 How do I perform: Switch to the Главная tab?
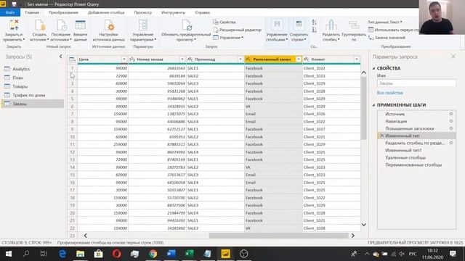32,12
